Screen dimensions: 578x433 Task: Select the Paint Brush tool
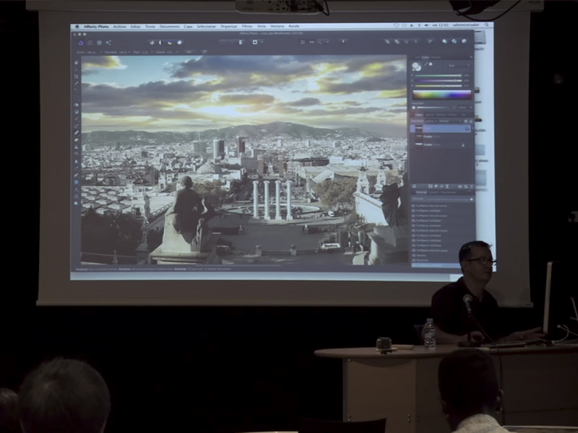click(77, 119)
